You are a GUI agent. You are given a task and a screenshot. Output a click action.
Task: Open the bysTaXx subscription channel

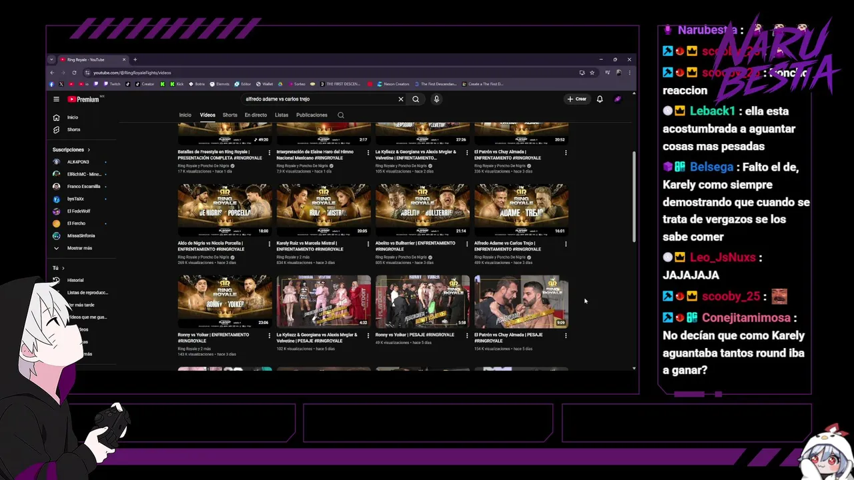tap(77, 199)
